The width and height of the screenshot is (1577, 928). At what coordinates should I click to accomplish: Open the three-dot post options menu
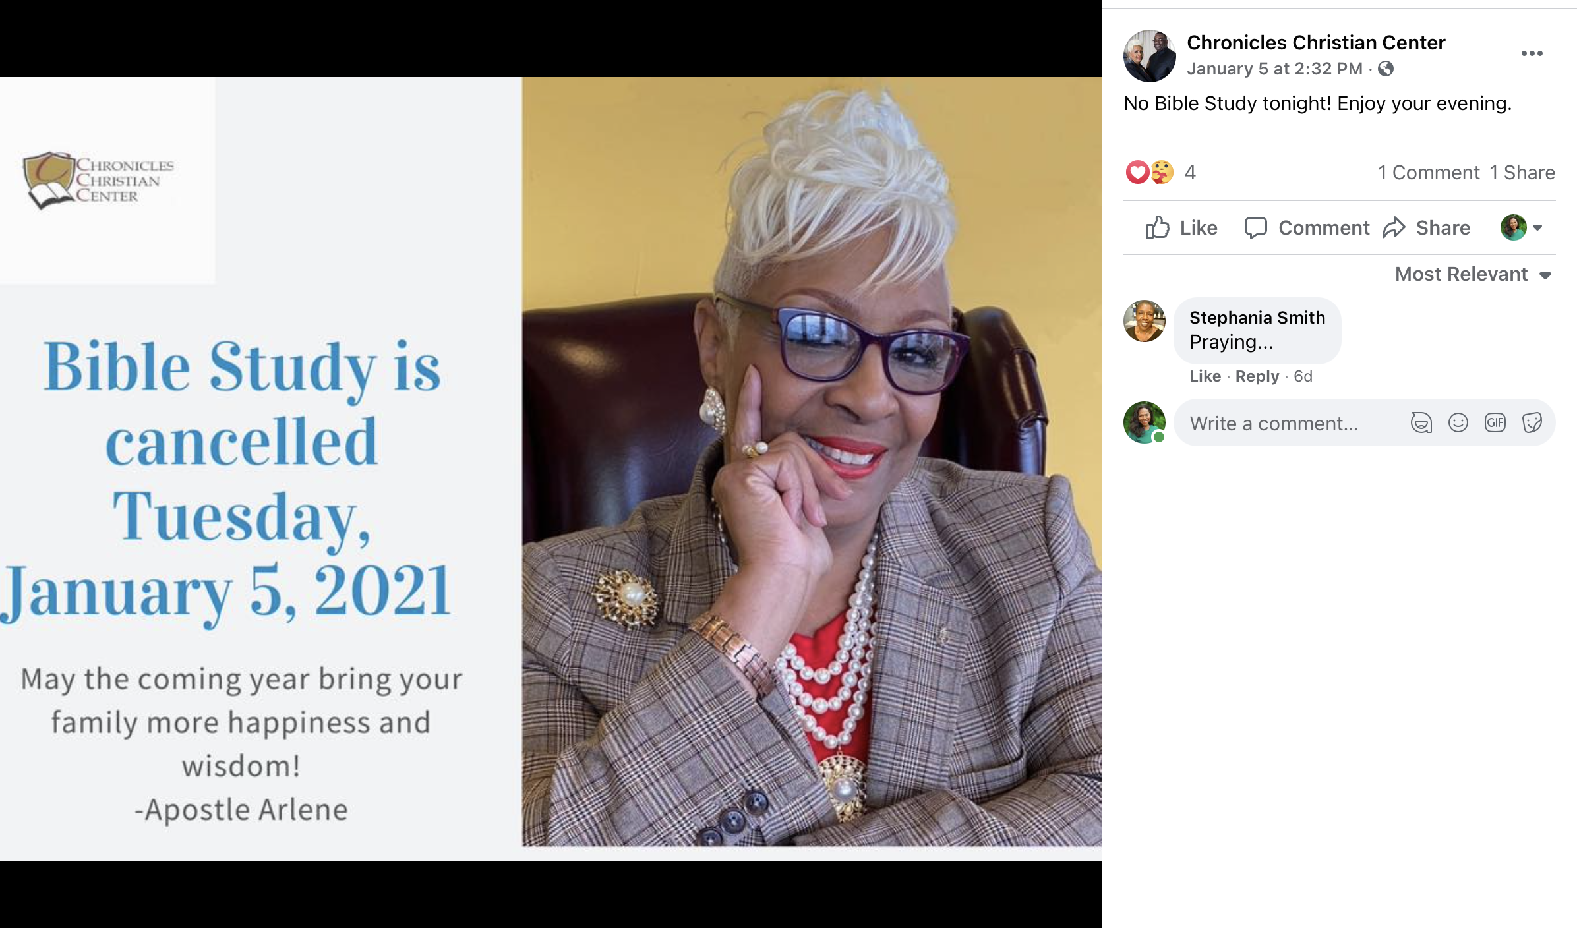(x=1532, y=53)
